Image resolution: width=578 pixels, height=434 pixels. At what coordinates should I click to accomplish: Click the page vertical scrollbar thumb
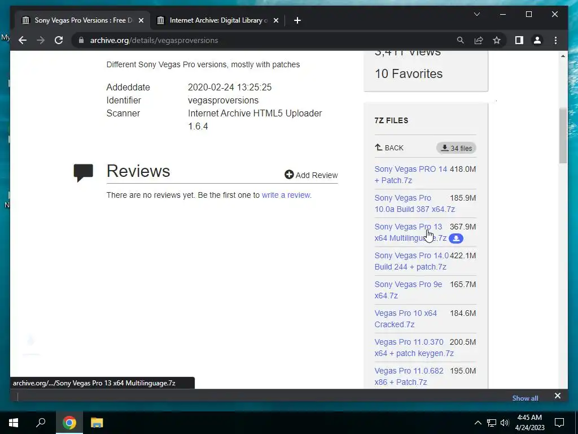coord(563,136)
